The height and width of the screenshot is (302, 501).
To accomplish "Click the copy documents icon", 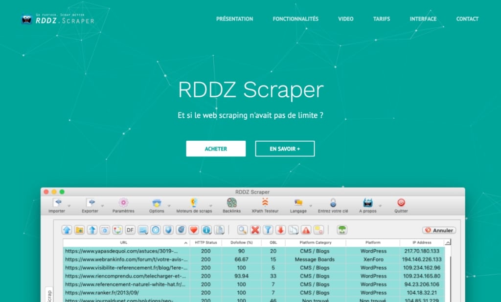I will (294, 230).
